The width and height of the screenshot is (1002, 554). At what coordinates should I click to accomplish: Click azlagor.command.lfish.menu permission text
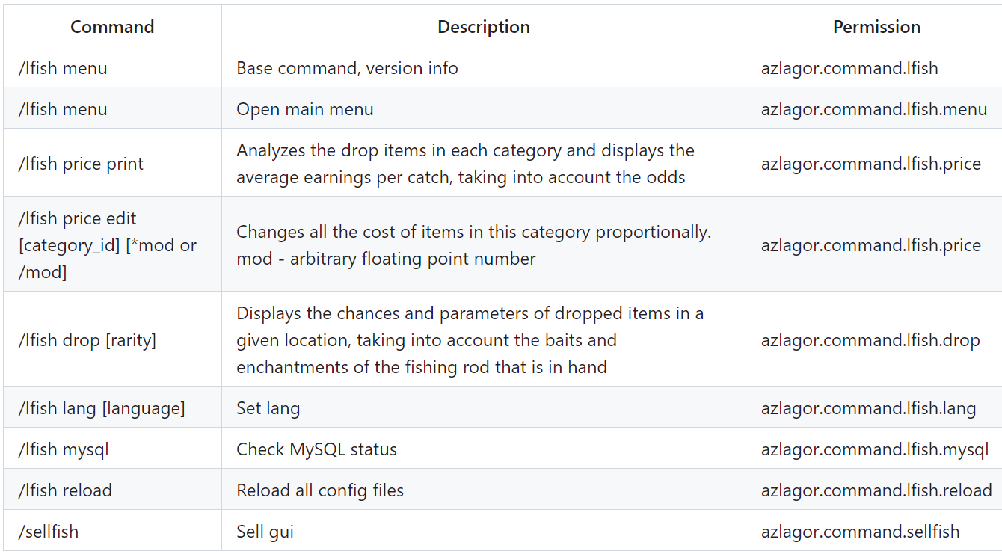coord(874,109)
